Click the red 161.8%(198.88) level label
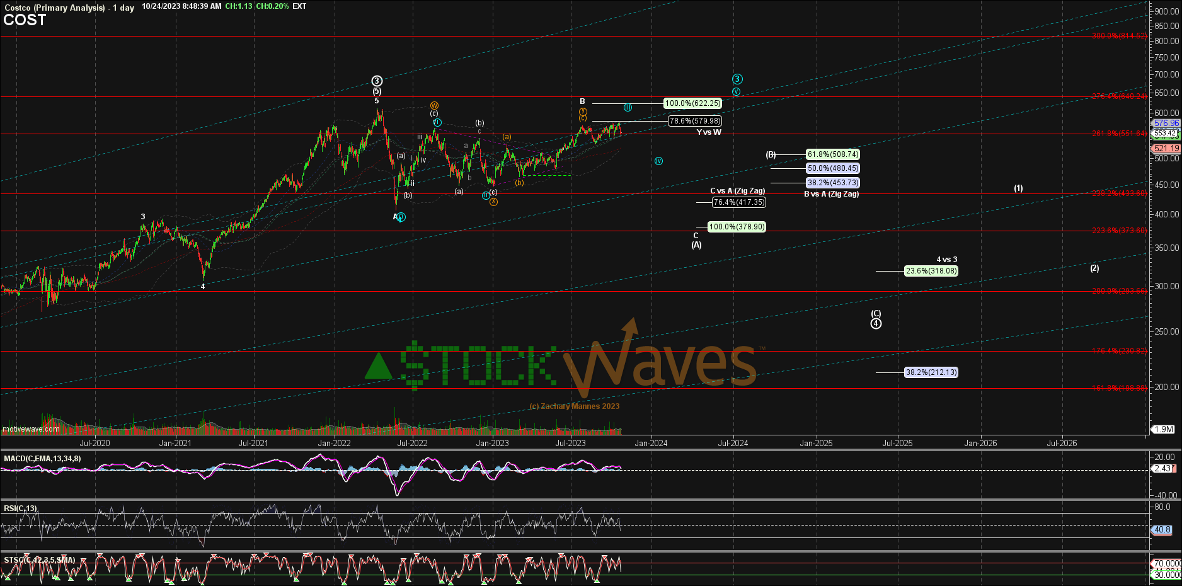The width and height of the screenshot is (1182, 586). (1119, 388)
